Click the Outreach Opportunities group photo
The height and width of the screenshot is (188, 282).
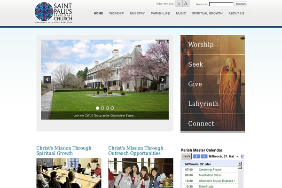[x=141, y=173]
